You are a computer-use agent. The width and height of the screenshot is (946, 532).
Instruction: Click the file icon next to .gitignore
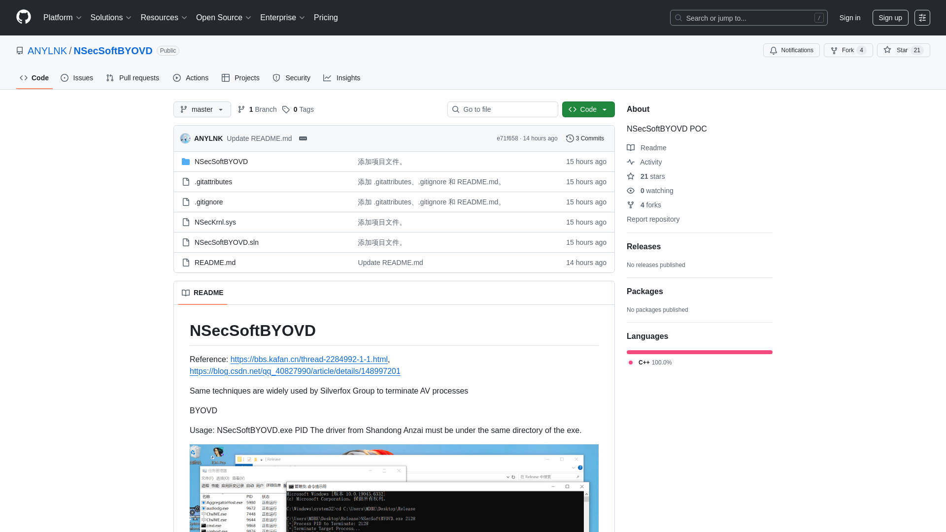pos(186,202)
